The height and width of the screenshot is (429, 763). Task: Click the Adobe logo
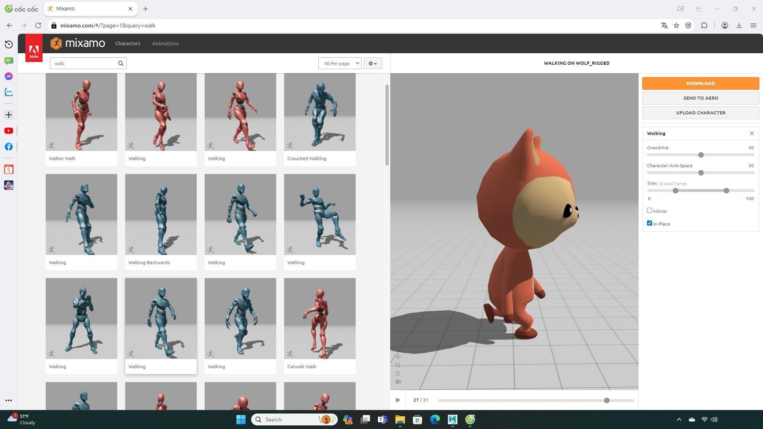coord(34,48)
